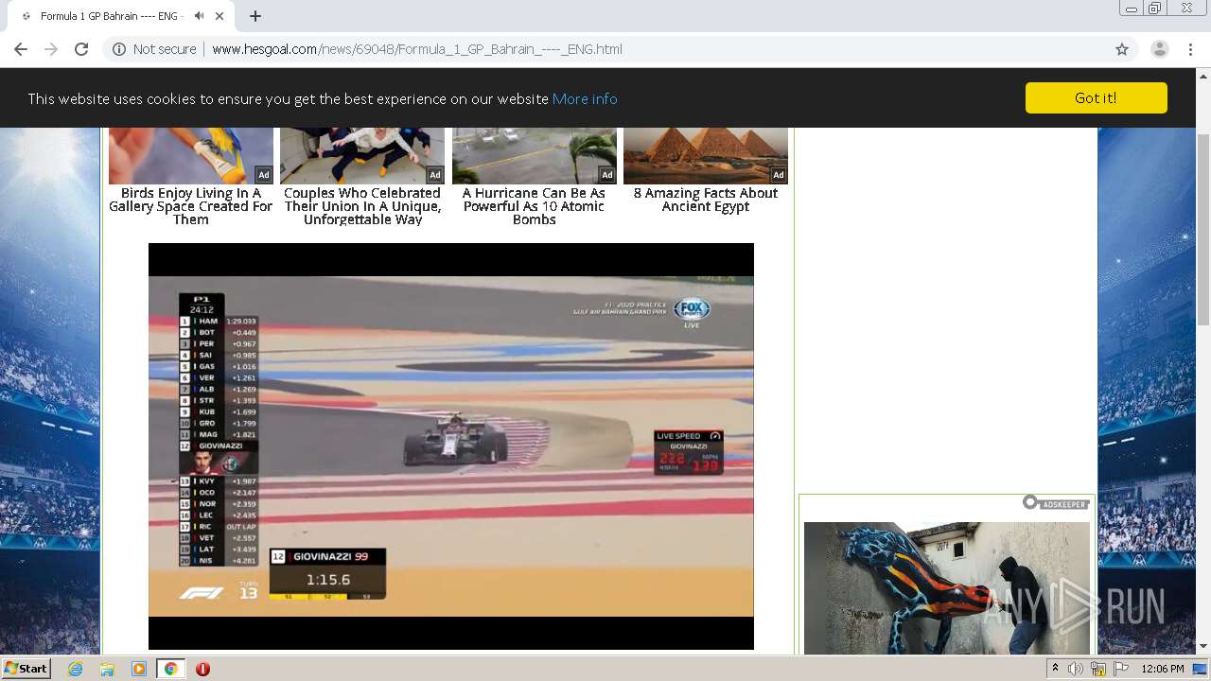Open a new browser tab
Viewport: 1211px width, 681px height.
click(x=255, y=16)
